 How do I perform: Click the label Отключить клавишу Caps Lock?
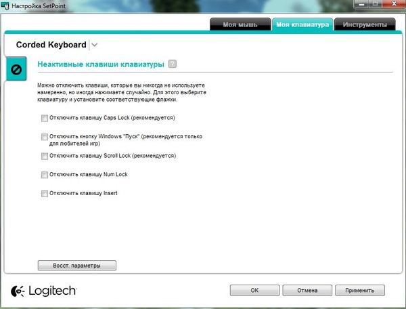coord(112,118)
